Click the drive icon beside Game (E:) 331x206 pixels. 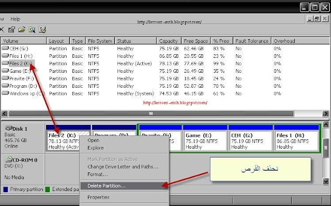[5, 71]
